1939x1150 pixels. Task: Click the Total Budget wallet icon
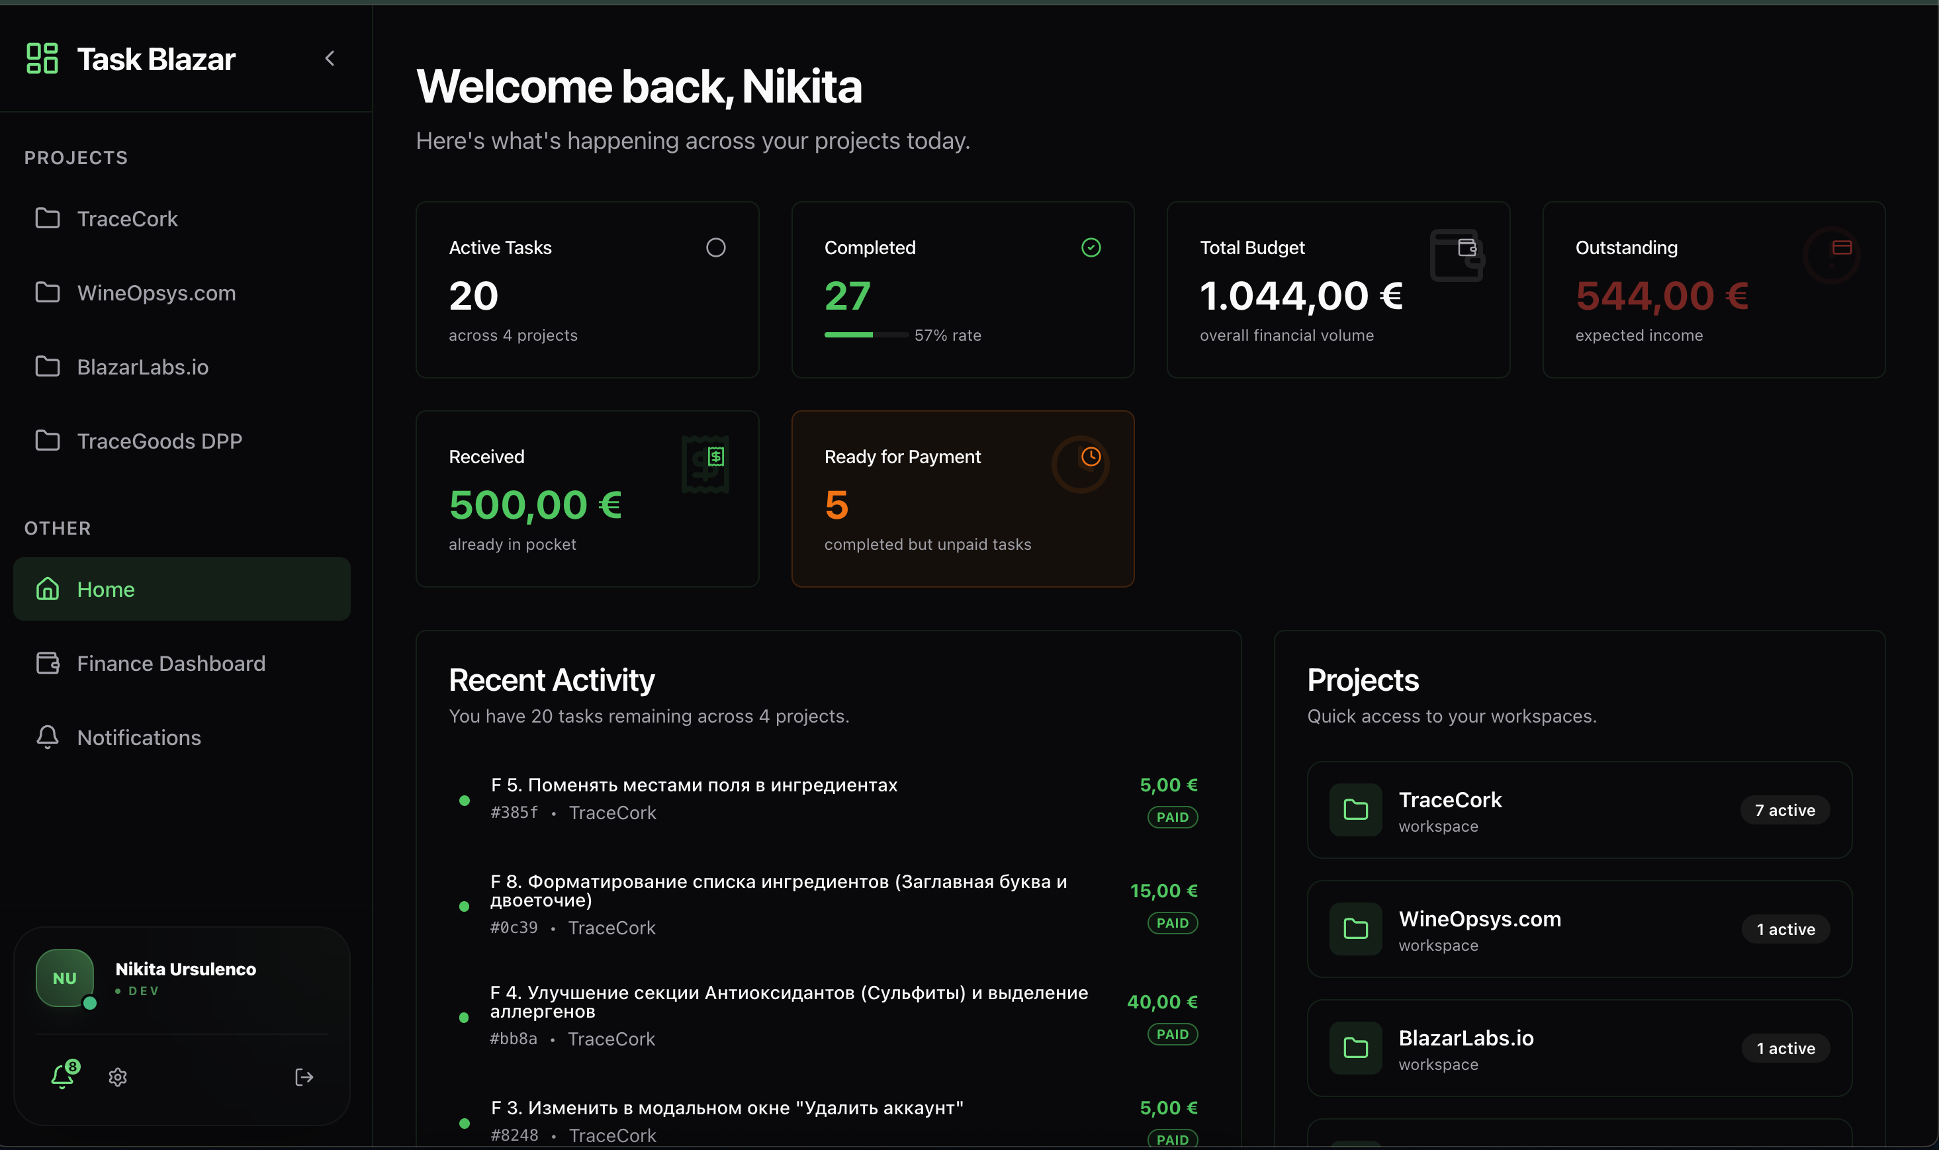(1467, 247)
